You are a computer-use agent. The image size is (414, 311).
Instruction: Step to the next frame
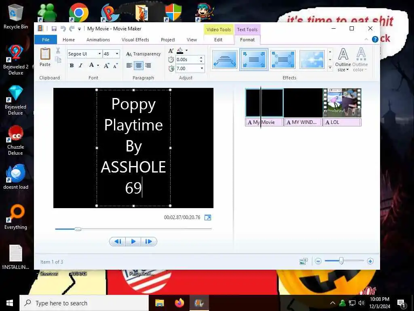click(149, 241)
